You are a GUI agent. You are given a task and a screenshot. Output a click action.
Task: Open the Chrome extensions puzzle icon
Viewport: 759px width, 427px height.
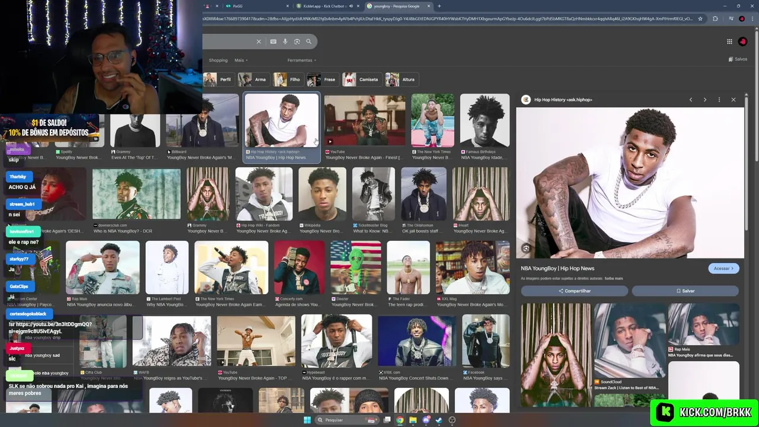point(715,18)
